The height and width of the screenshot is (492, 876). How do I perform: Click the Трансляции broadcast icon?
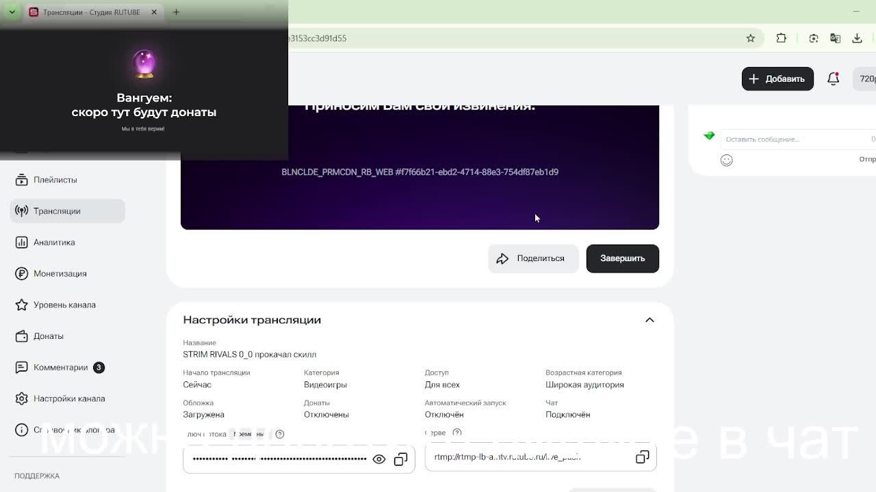pyautogui.click(x=22, y=211)
